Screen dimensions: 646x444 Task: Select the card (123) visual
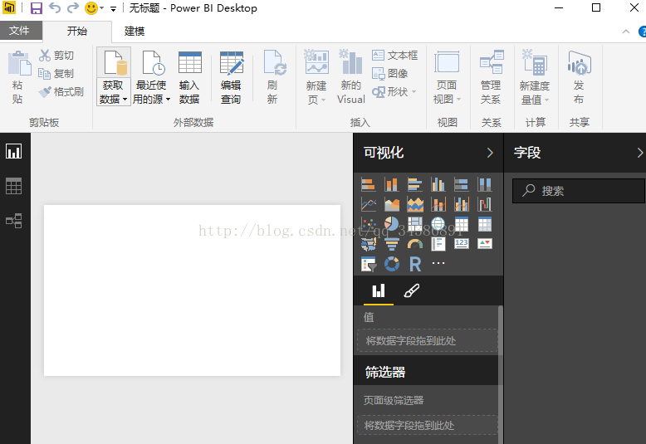click(461, 244)
